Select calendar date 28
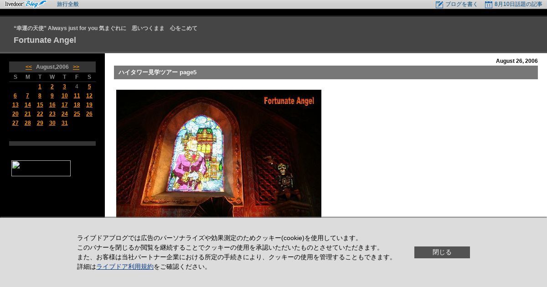Screen dimensions: 547x287 [27, 123]
